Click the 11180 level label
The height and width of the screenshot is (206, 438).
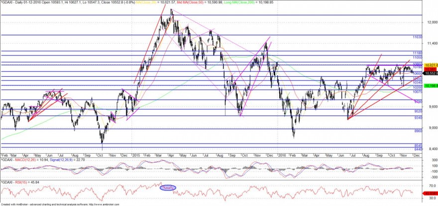pos(417,52)
